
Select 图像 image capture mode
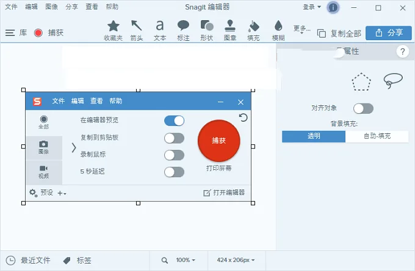44,147
